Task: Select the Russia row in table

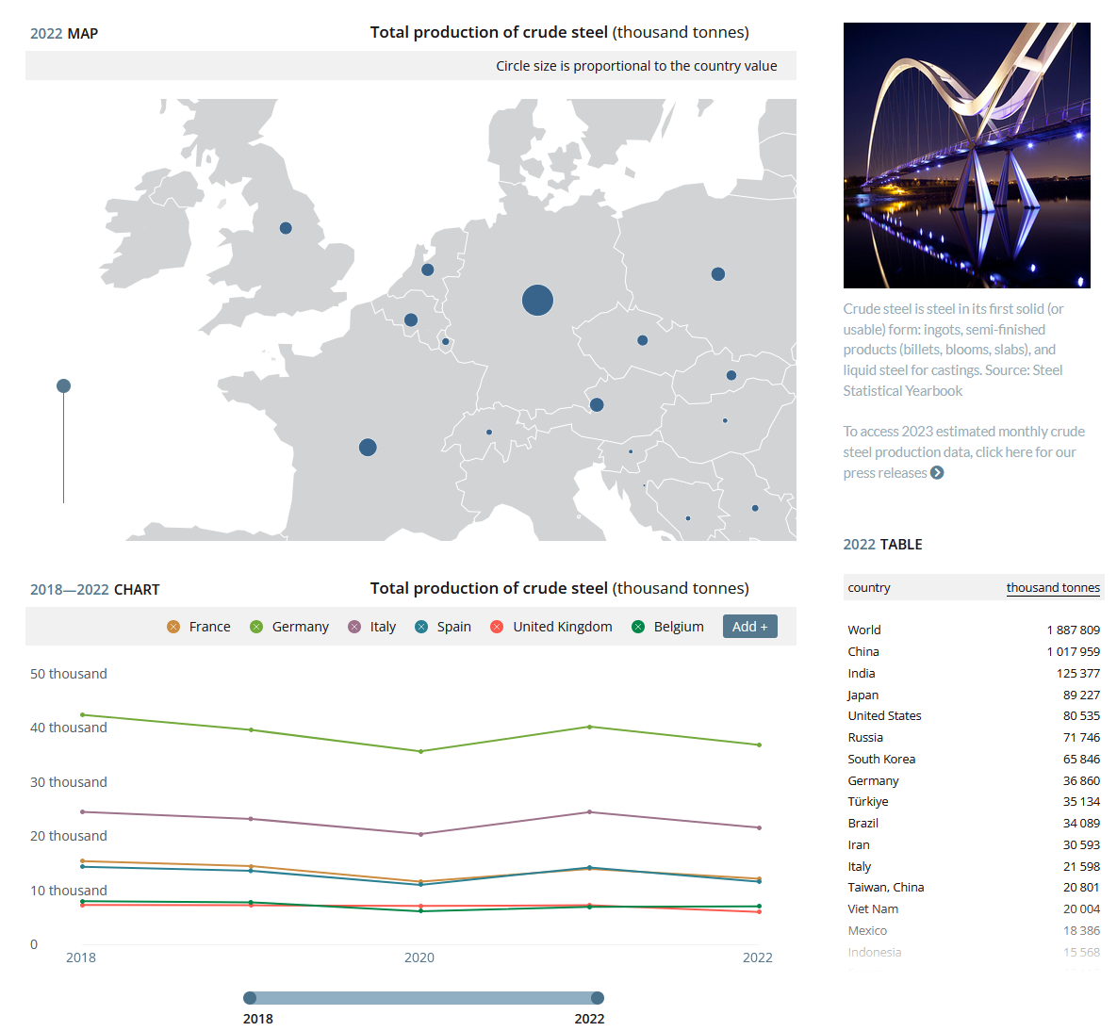Action: click(x=973, y=738)
